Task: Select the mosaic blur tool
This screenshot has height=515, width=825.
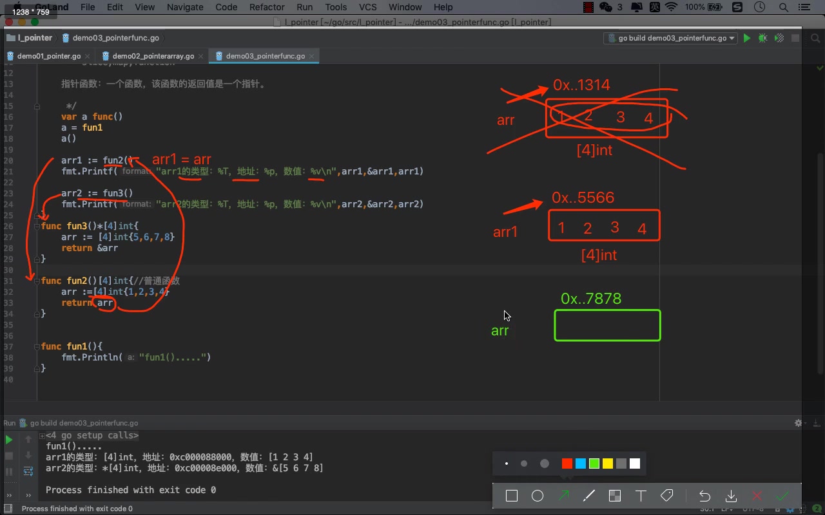Action: [x=615, y=496]
